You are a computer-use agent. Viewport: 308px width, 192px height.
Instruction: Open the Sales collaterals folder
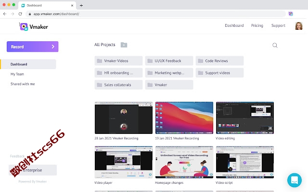(118, 84)
